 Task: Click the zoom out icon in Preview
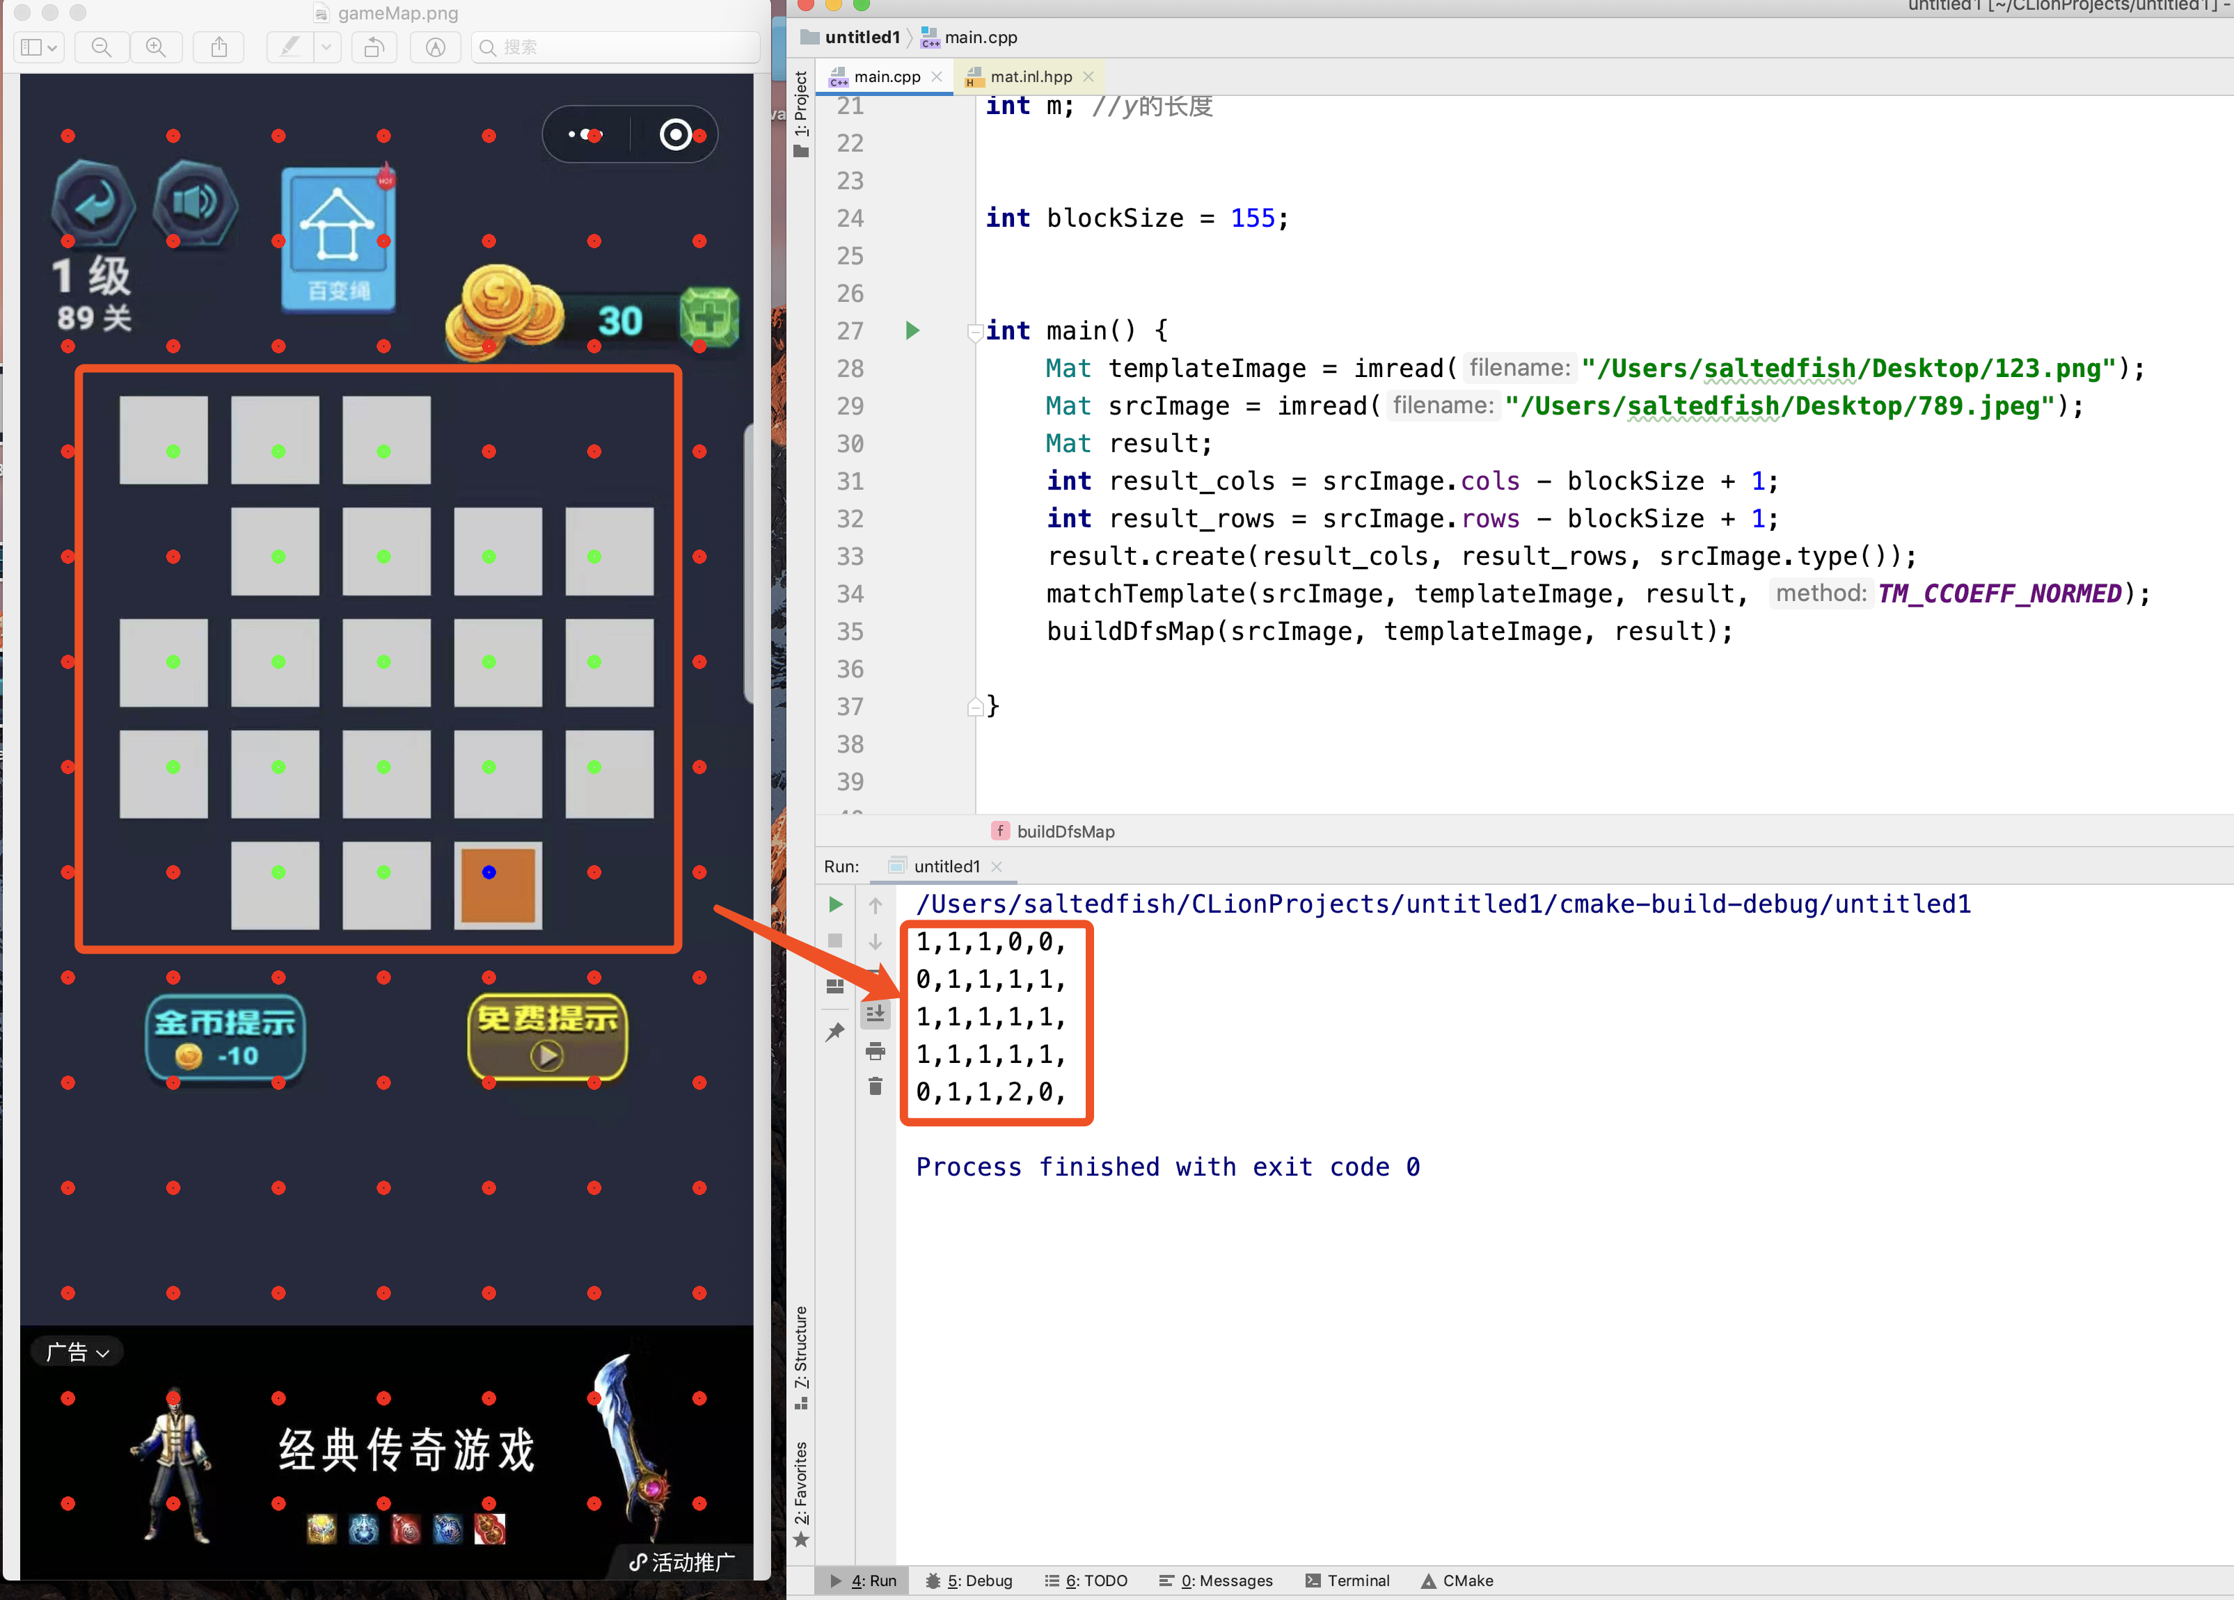pyautogui.click(x=102, y=47)
